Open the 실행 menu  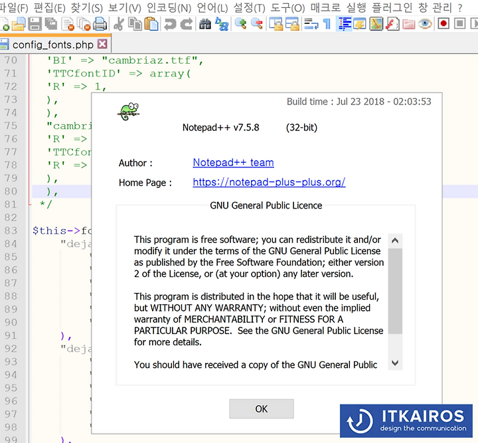click(x=356, y=7)
